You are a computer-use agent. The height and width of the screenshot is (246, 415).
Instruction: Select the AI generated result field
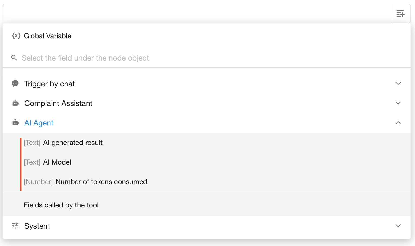[x=73, y=143]
